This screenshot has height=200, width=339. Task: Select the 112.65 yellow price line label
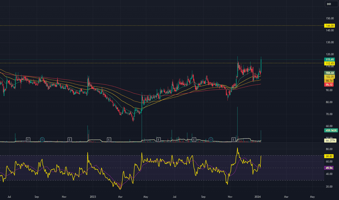(330, 63)
